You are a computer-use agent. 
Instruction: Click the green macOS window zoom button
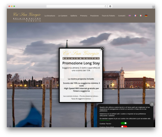(14, 6)
